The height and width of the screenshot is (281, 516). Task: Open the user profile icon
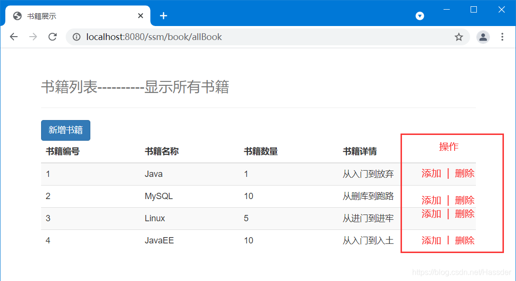483,37
